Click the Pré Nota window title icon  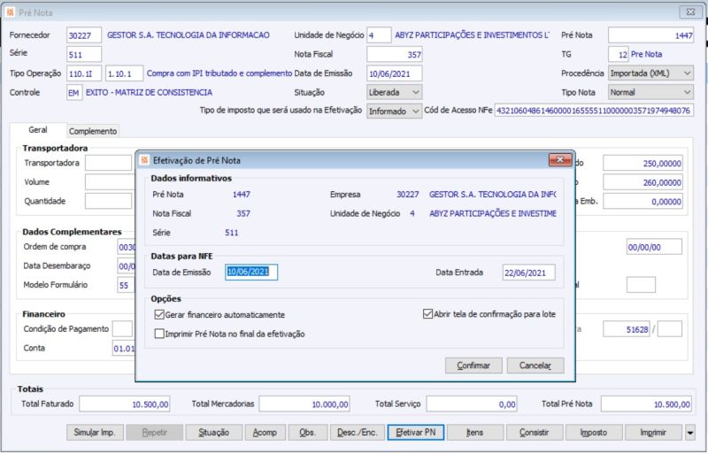coord(10,12)
